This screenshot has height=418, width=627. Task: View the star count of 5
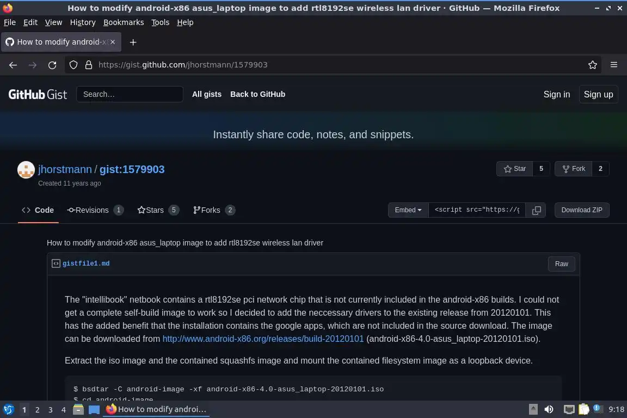(x=541, y=169)
